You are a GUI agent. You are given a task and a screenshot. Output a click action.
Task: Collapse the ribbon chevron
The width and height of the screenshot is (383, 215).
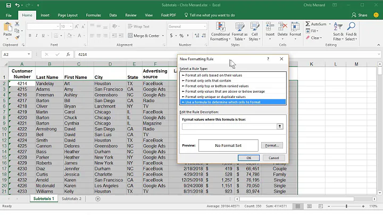coord(378,45)
